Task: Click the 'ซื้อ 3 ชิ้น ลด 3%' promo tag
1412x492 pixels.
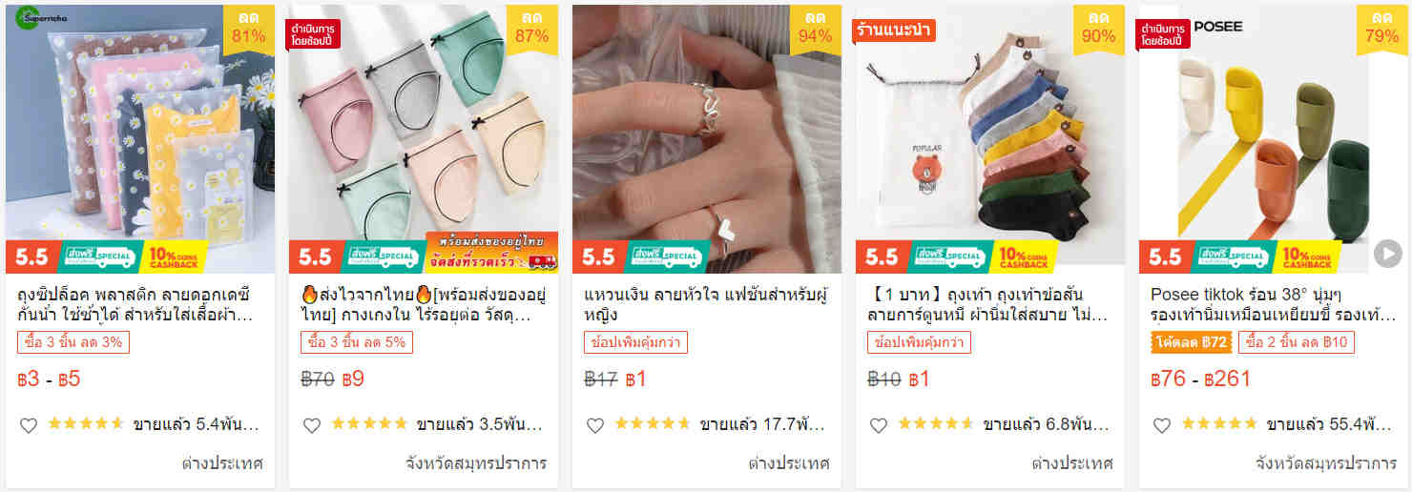Action: (x=73, y=342)
